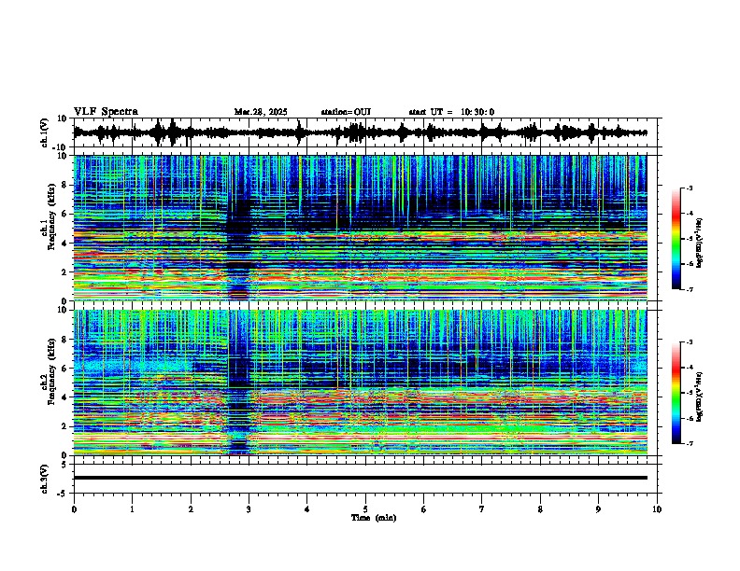Screen dimensions: 740x571
Task: Click time axis tick label 6
Action: click(424, 509)
